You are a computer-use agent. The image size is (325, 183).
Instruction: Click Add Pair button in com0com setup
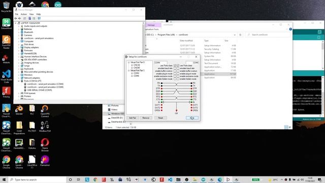point(133,118)
